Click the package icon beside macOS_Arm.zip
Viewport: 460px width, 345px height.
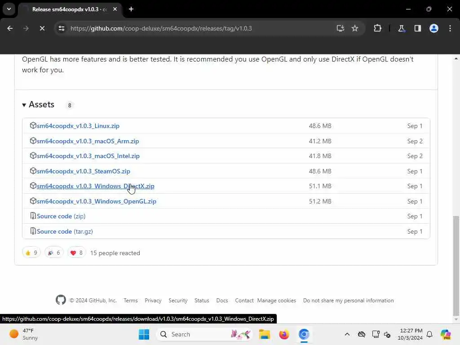point(33,141)
